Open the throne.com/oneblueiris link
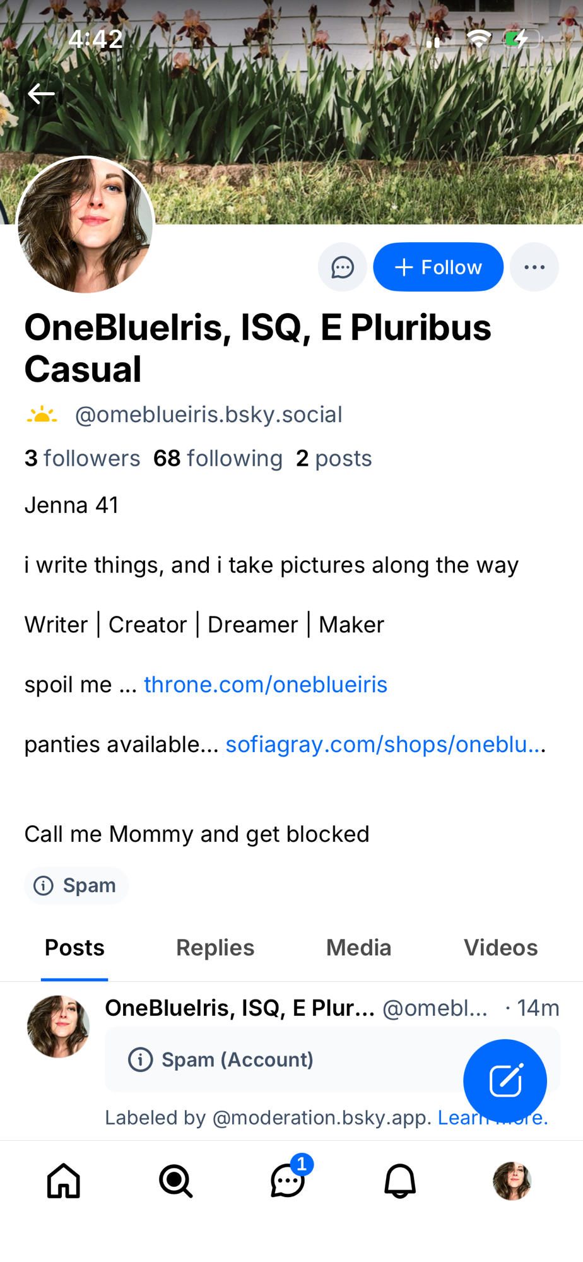The height and width of the screenshot is (1262, 583). point(266,685)
